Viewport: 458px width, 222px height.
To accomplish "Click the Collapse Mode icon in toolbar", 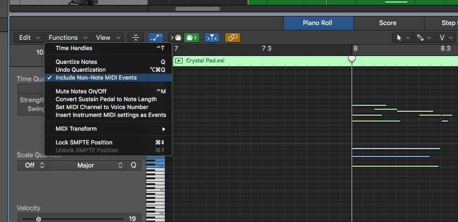I will click(135, 37).
